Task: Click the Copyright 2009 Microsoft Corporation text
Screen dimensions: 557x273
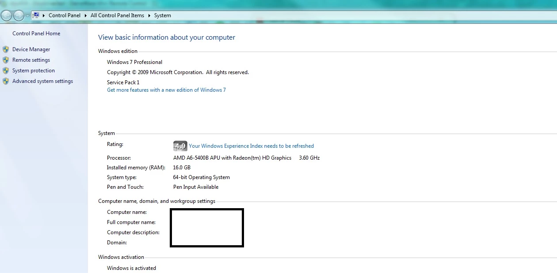Action: click(178, 72)
